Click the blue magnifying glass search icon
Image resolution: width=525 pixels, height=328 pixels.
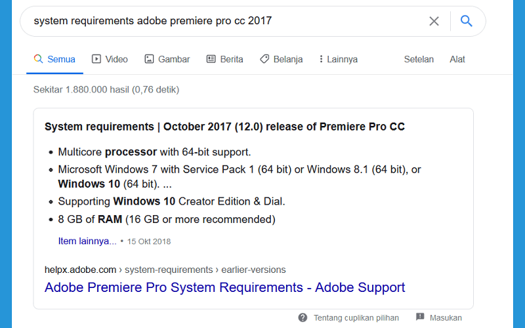pyautogui.click(x=466, y=21)
